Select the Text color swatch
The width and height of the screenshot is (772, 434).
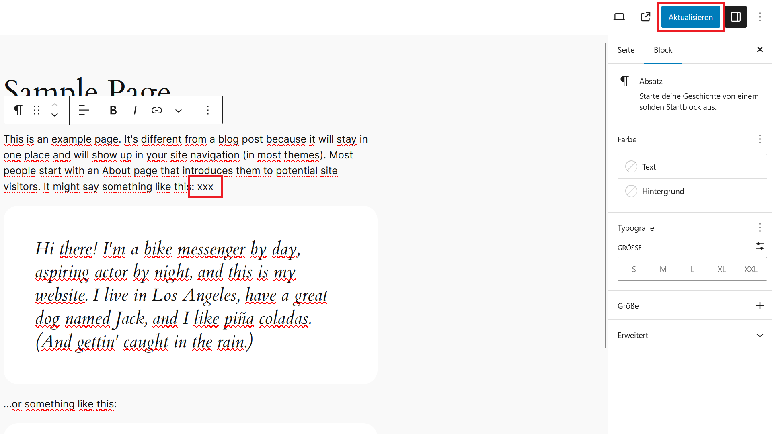click(632, 166)
